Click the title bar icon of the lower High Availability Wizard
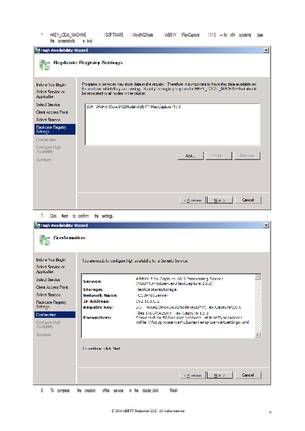 (37, 225)
